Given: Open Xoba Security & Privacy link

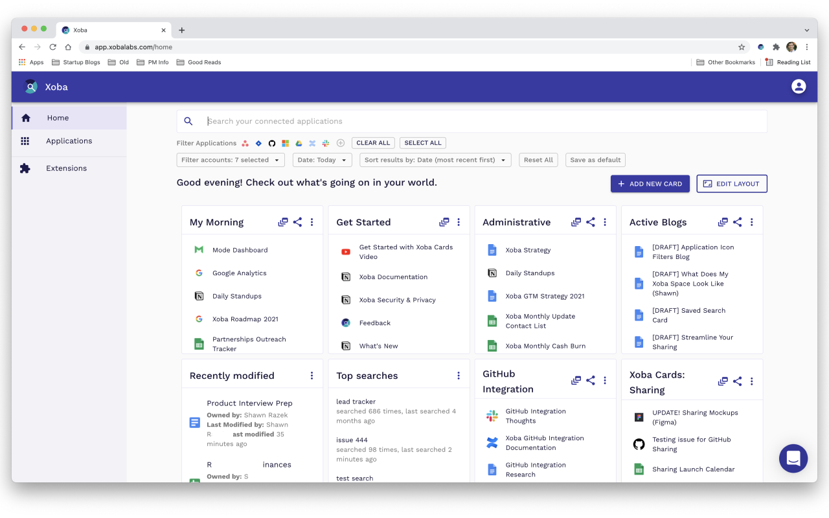Looking at the screenshot, I should [x=397, y=300].
